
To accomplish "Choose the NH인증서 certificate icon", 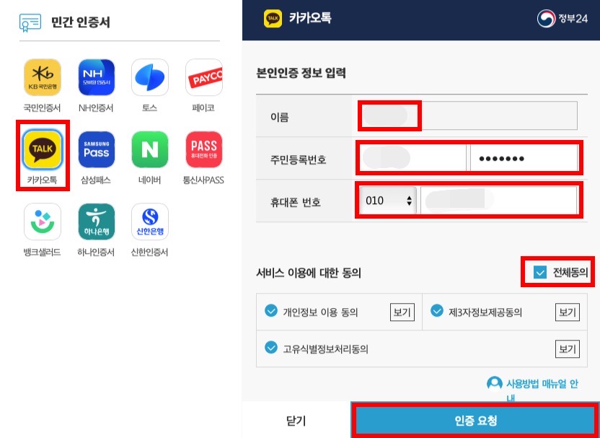I will (x=97, y=77).
